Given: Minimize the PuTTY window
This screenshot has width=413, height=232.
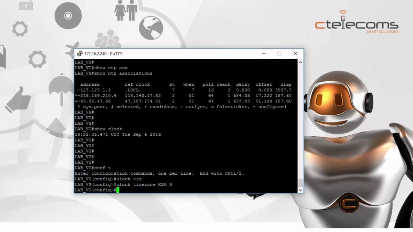Looking at the screenshot, I should [264, 53].
